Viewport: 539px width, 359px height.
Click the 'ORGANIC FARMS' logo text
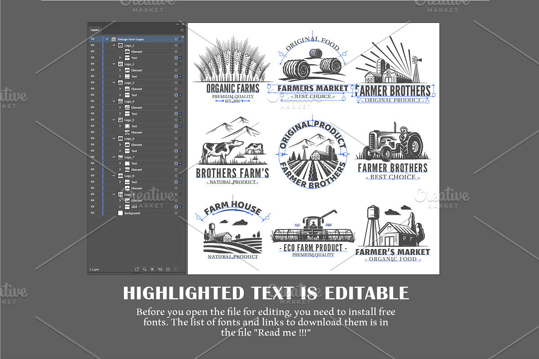pos(233,88)
